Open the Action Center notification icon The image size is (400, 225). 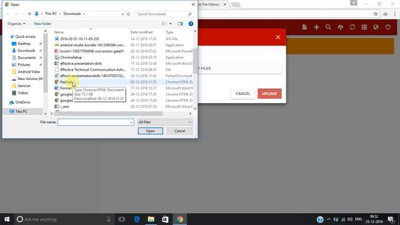tap(391, 219)
